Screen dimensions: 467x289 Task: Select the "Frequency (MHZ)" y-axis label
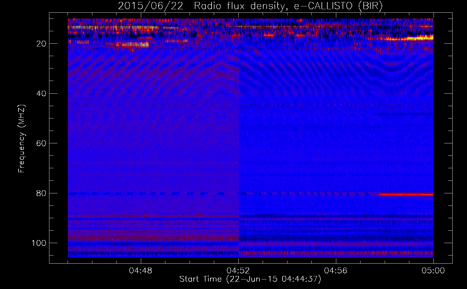coord(22,139)
